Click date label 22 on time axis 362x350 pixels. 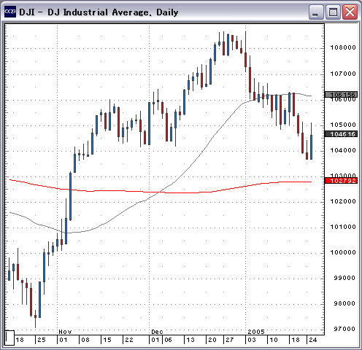129,340
